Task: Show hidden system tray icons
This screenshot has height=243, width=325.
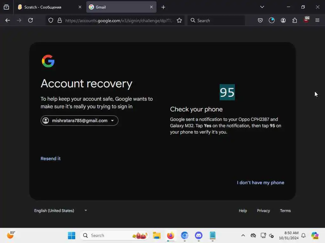Action: tap(243, 235)
